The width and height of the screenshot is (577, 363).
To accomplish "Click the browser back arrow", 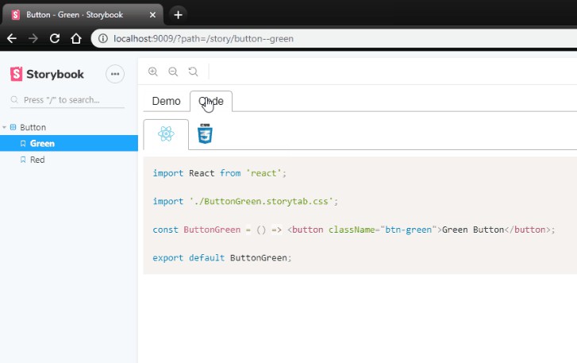I will point(12,38).
